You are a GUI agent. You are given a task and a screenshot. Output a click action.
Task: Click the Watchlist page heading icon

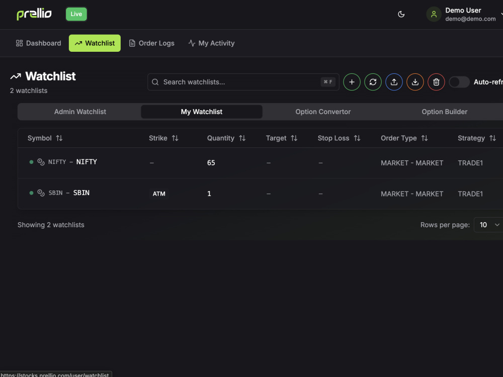tap(16, 76)
